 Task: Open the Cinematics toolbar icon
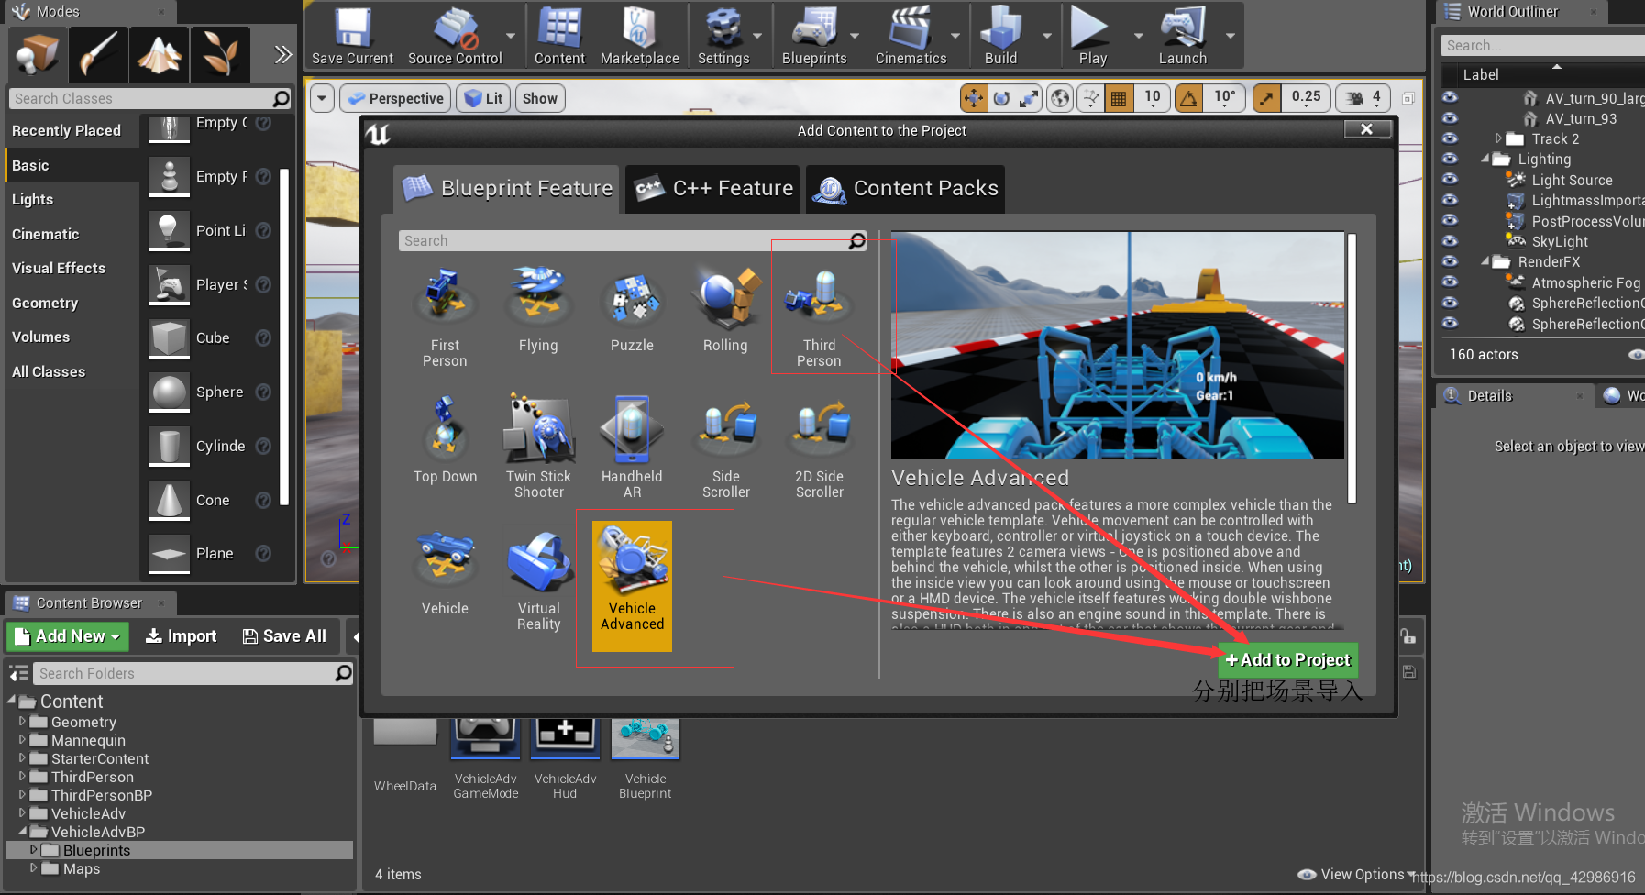pos(911,36)
